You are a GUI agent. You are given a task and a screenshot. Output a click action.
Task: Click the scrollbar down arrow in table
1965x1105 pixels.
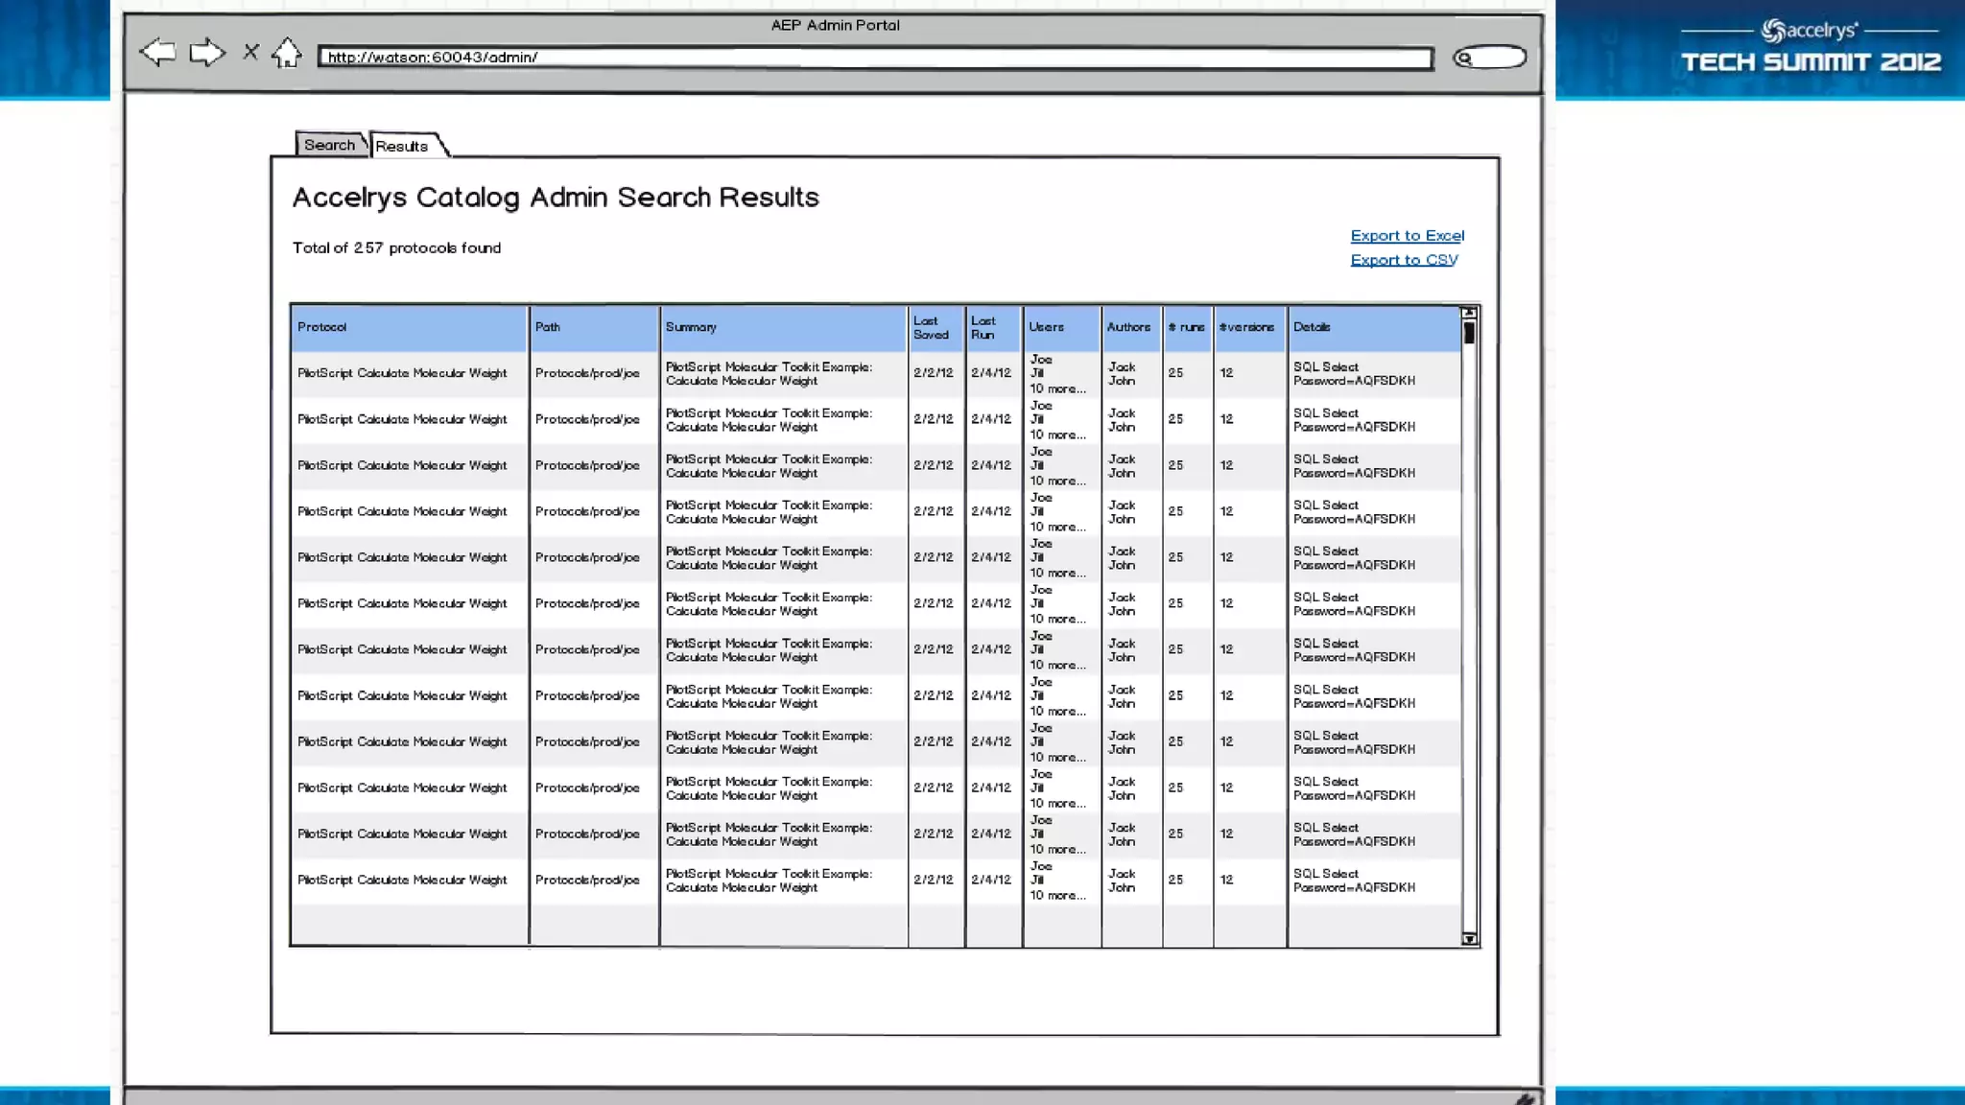click(x=1469, y=939)
